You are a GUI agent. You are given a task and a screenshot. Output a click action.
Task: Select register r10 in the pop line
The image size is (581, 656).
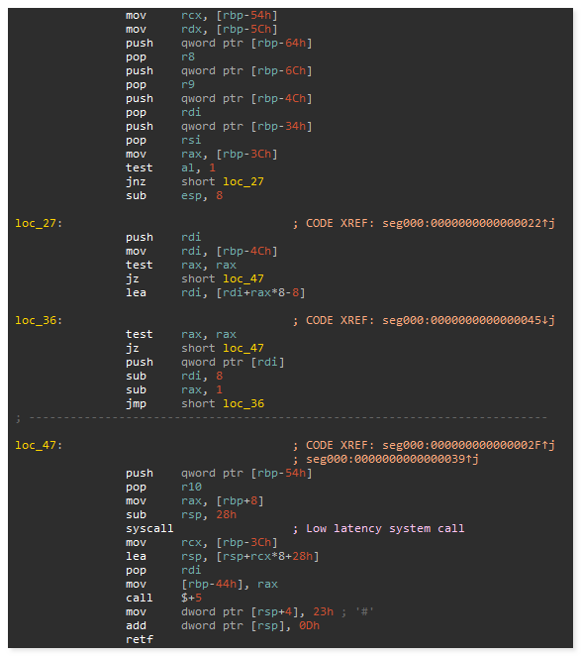pyautogui.click(x=191, y=487)
